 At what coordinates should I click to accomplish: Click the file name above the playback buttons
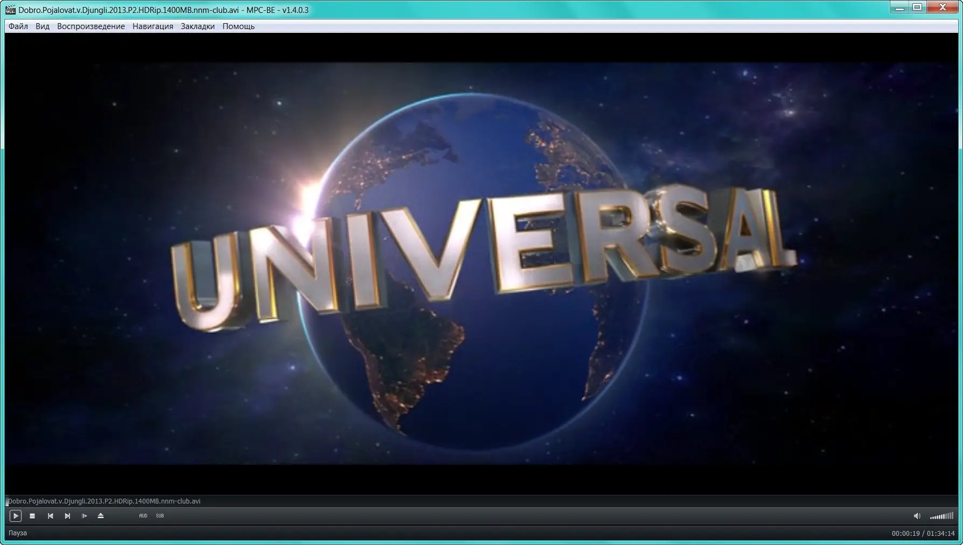pos(104,501)
